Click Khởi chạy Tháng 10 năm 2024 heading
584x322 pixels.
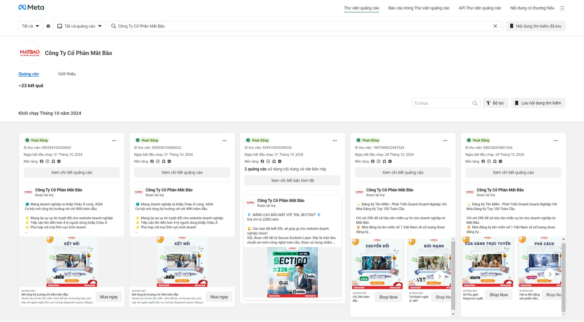50,113
